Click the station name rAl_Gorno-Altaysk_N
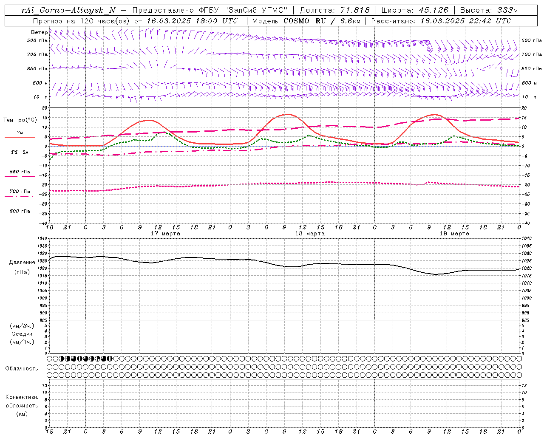Screen dimensions: 544x435 pyautogui.click(x=68, y=10)
